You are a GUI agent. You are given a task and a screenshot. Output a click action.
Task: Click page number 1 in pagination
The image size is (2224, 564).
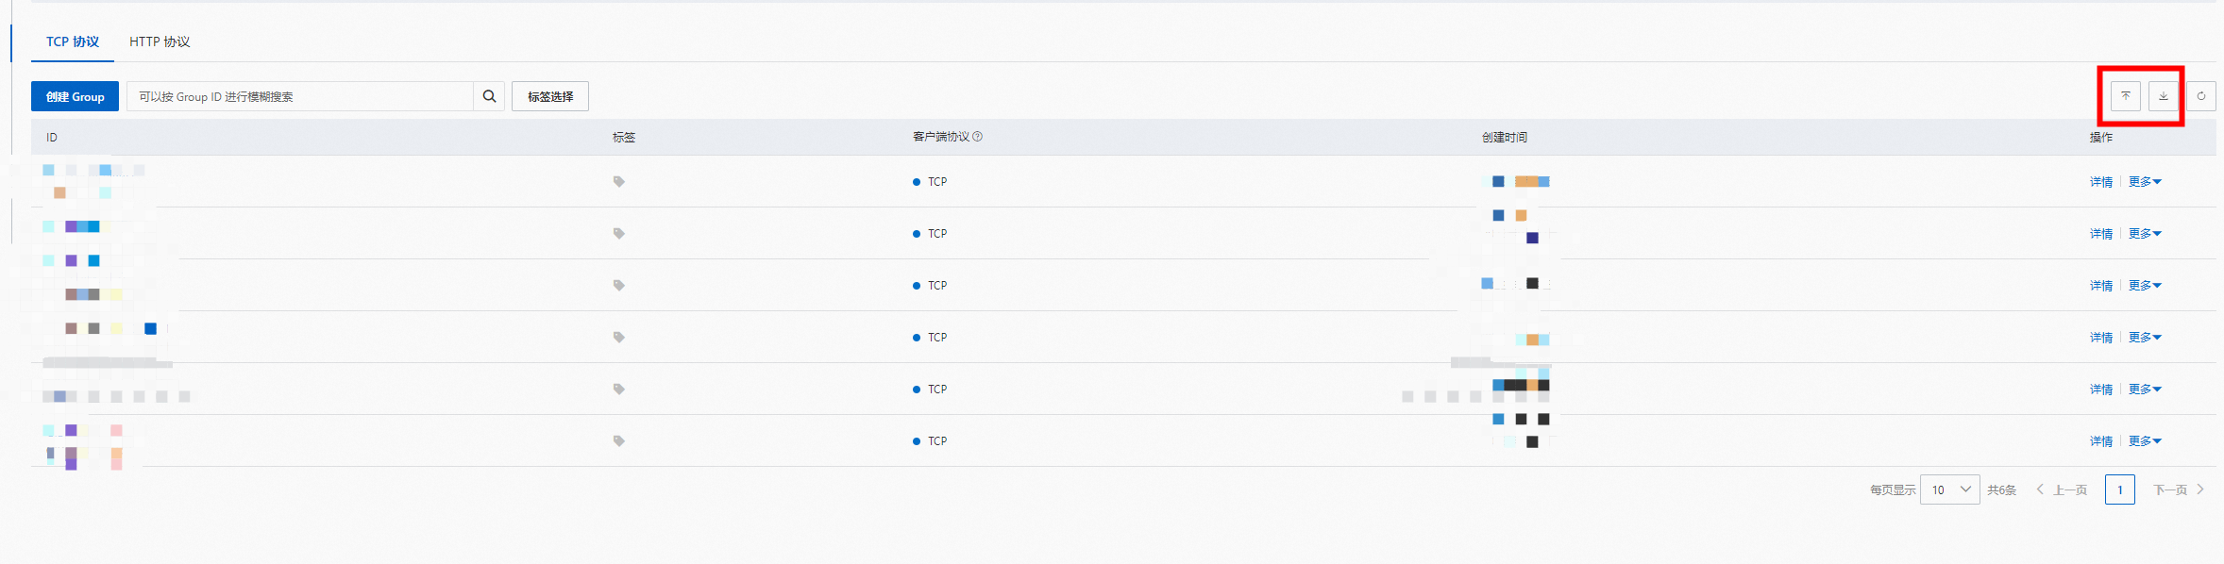[2119, 490]
